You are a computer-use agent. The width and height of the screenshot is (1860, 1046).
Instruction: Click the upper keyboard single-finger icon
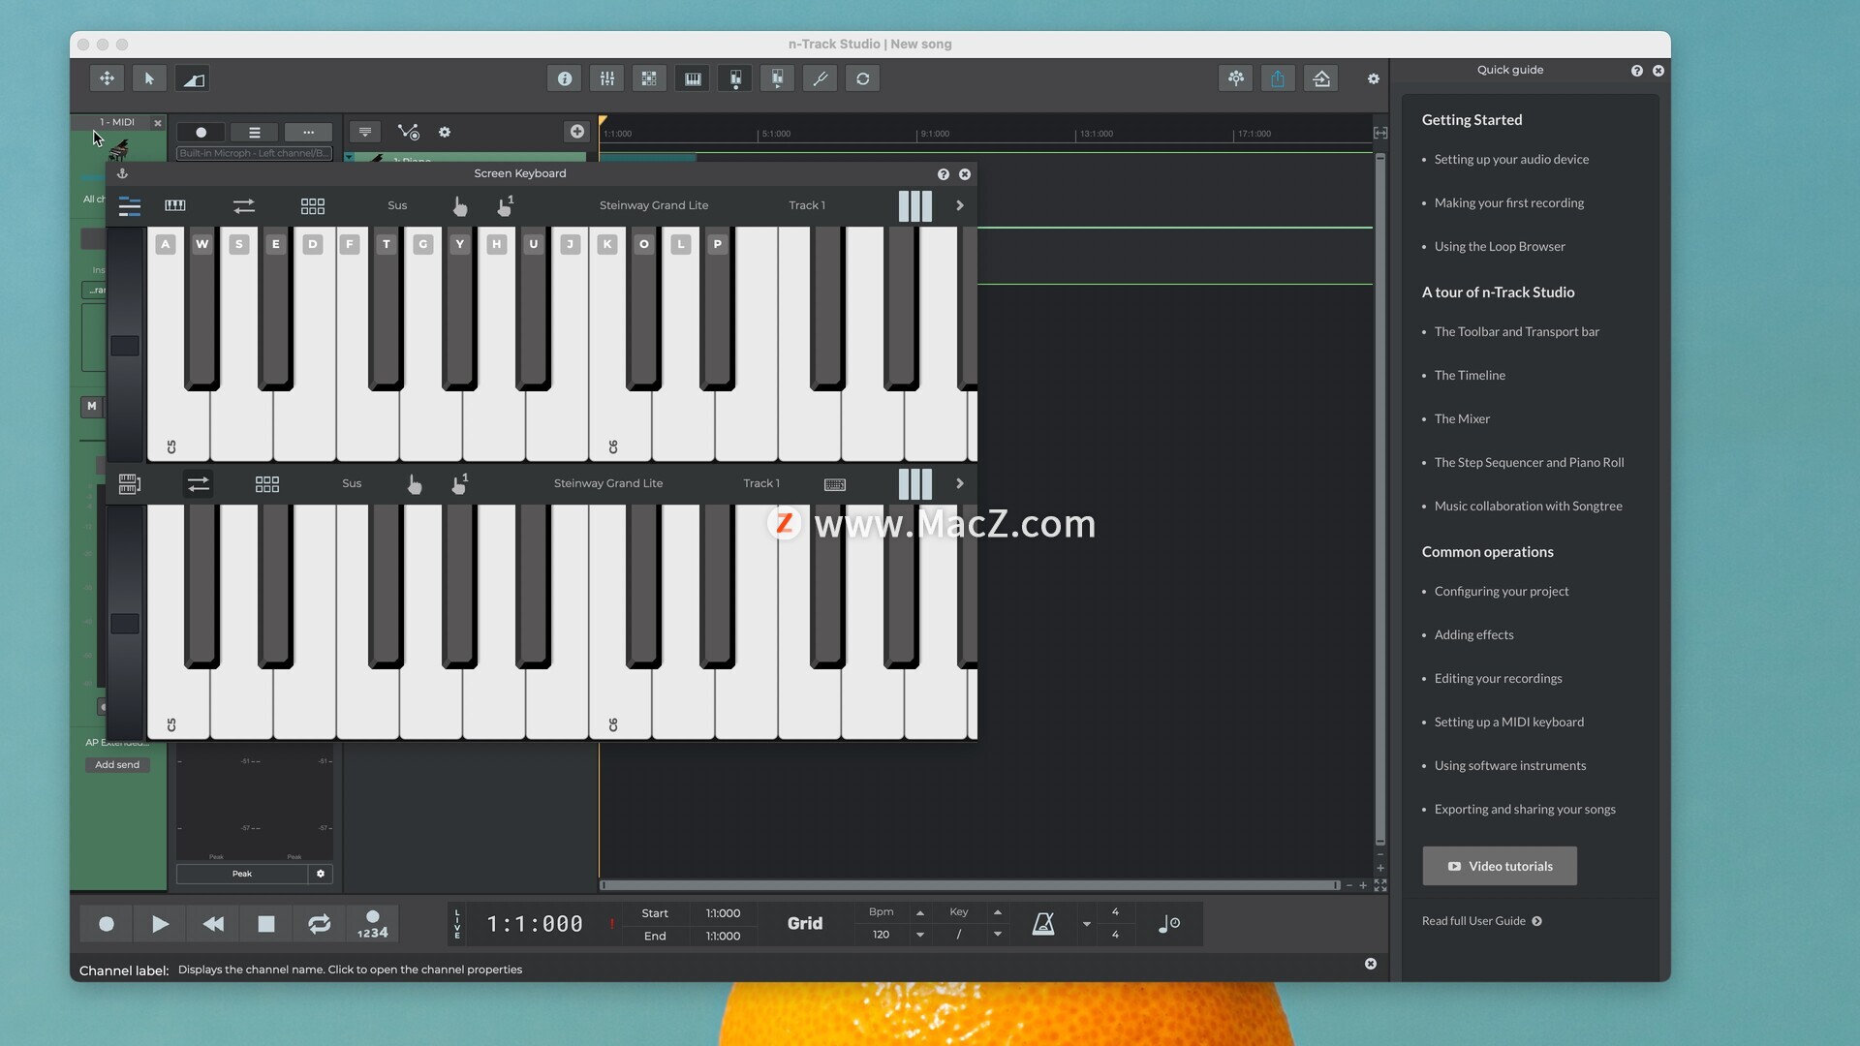pos(505,205)
